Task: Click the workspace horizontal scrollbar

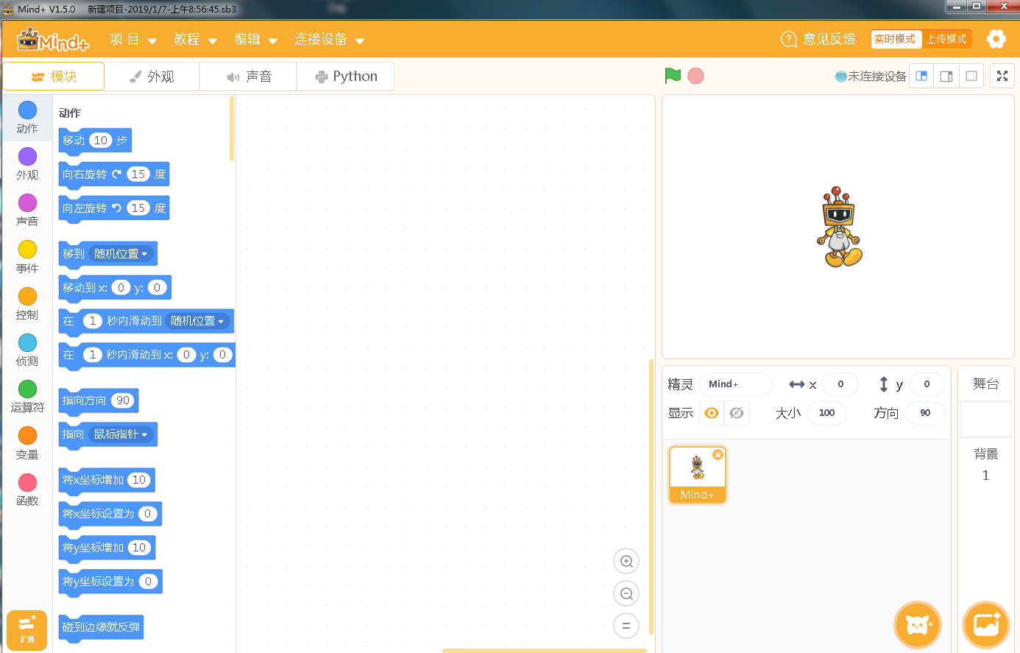Action: tap(545, 650)
